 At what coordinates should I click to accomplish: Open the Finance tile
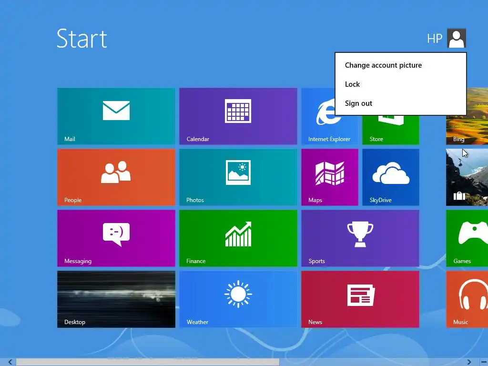click(238, 238)
